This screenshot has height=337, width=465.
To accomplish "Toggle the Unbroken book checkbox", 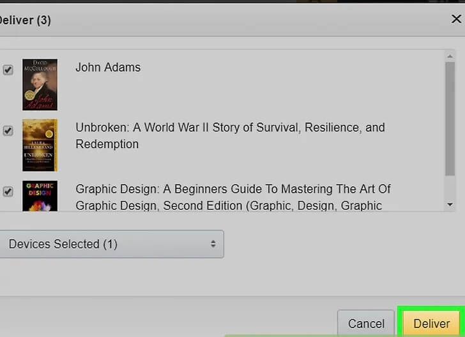I will point(8,131).
